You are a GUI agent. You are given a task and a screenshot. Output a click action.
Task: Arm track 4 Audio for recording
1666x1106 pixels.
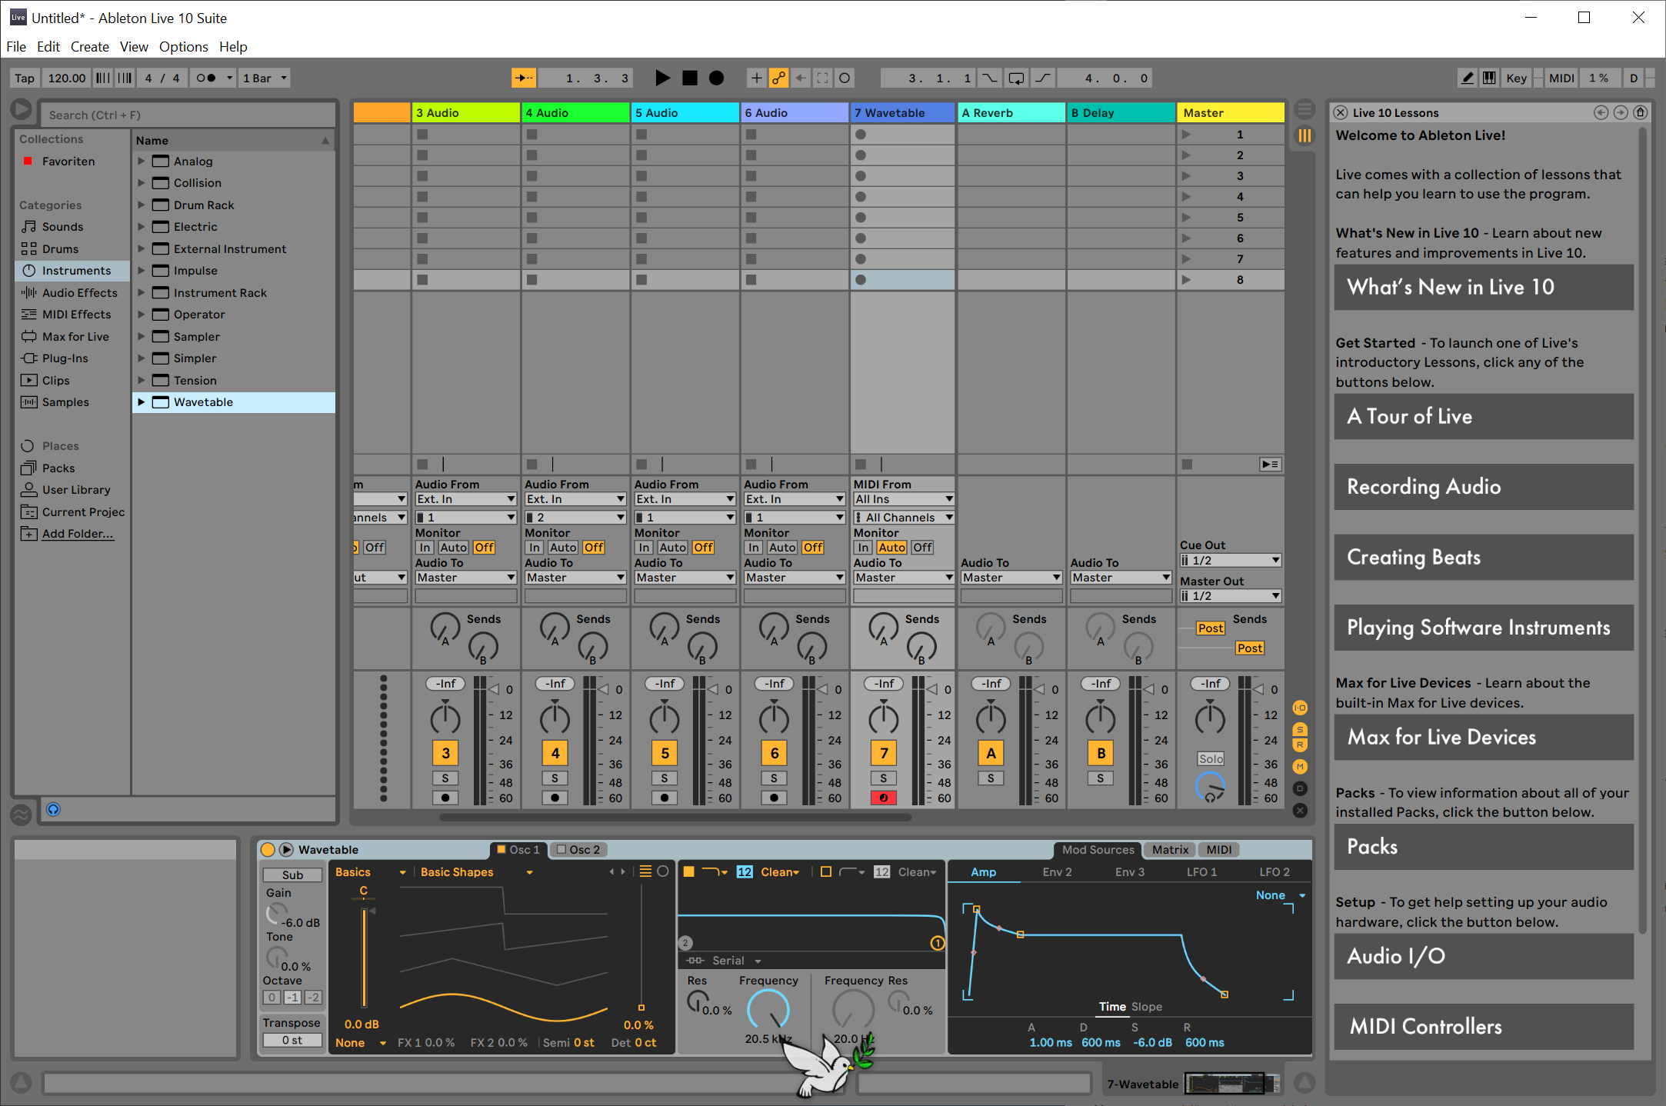555,798
